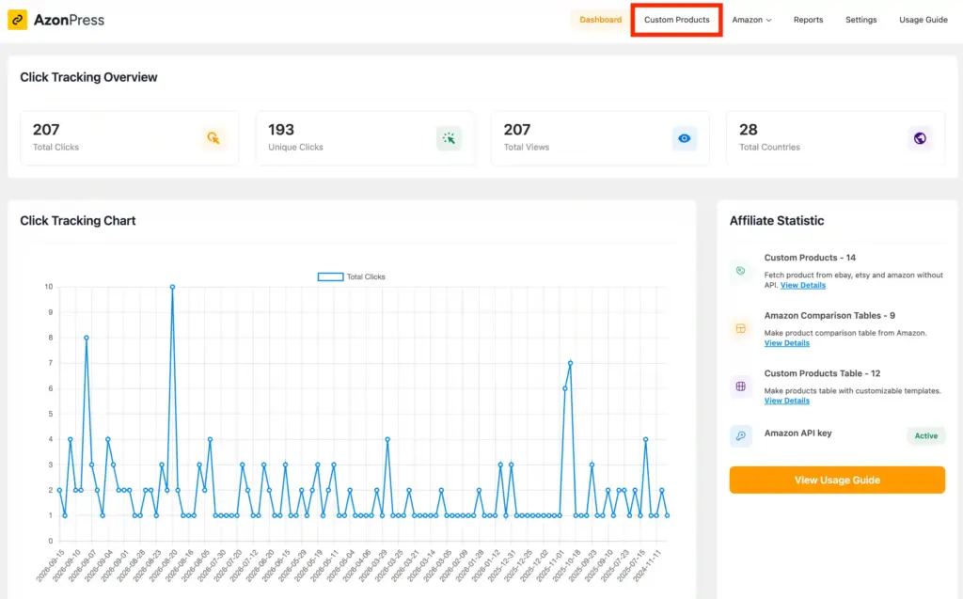Screen dimensions: 963x599
Task: Click the Custom Products Table - 12 title
Action: click(x=822, y=373)
